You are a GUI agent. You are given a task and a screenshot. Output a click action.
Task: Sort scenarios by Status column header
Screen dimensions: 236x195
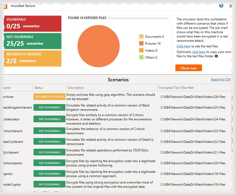click(x=39, y=88)
